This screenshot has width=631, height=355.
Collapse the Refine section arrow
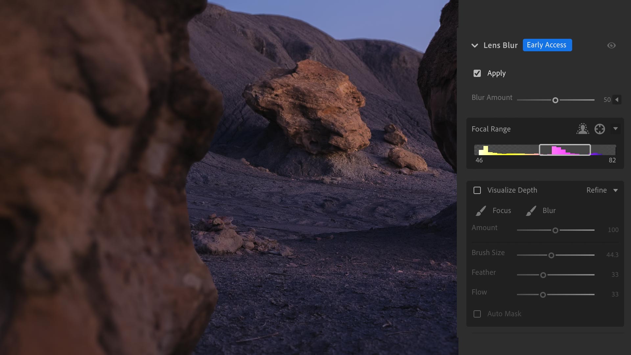pos(615,190)
